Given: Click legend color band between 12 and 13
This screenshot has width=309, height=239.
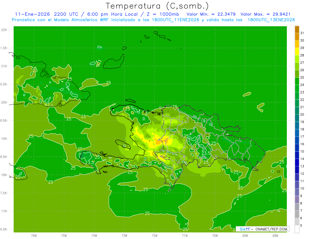Looking at the screenshot, I should (297, 170).
